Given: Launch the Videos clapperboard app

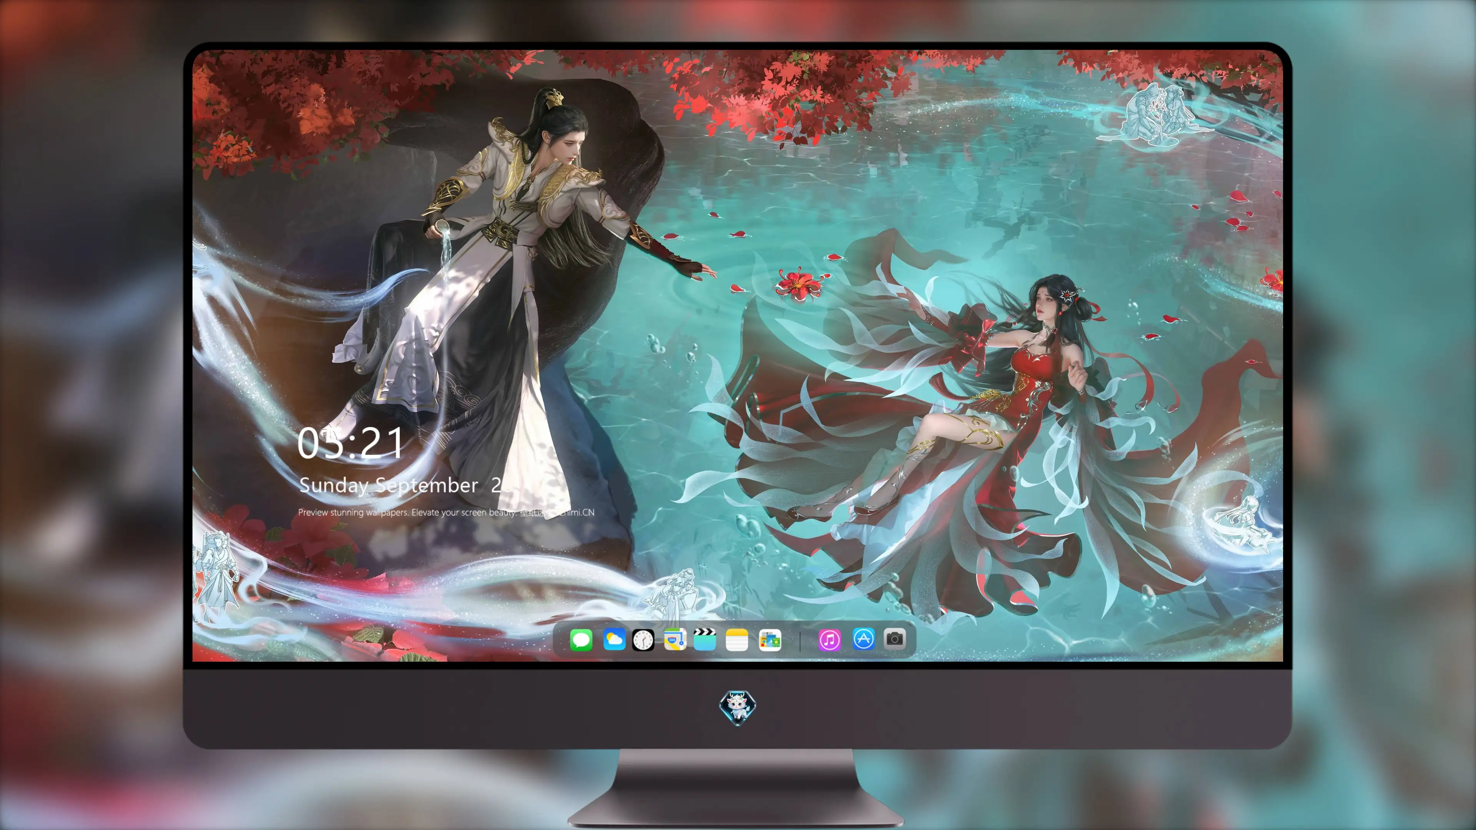Looking at the screenshot, I should coord(705,639).
